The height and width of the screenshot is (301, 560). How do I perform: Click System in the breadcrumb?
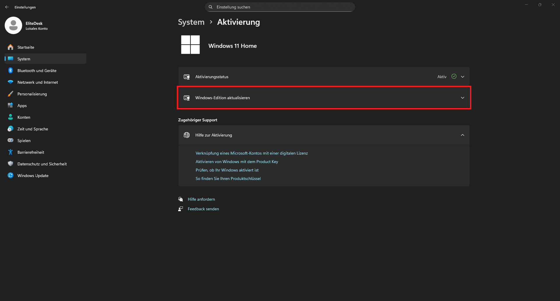(x=191, y=22)
